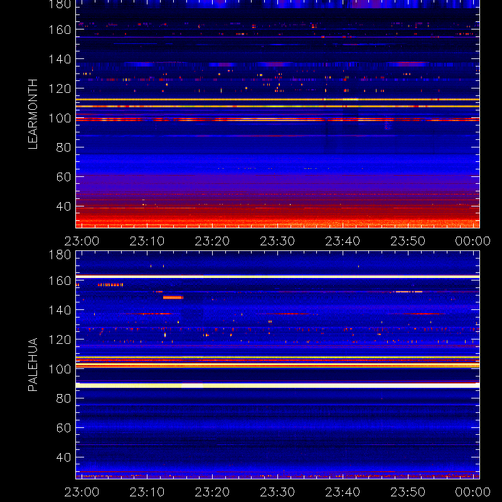This screenshot has height=502, width=502.
Task: Choose the 23:10 time label under the Palehua plot
Action: (x=147, y=492)
